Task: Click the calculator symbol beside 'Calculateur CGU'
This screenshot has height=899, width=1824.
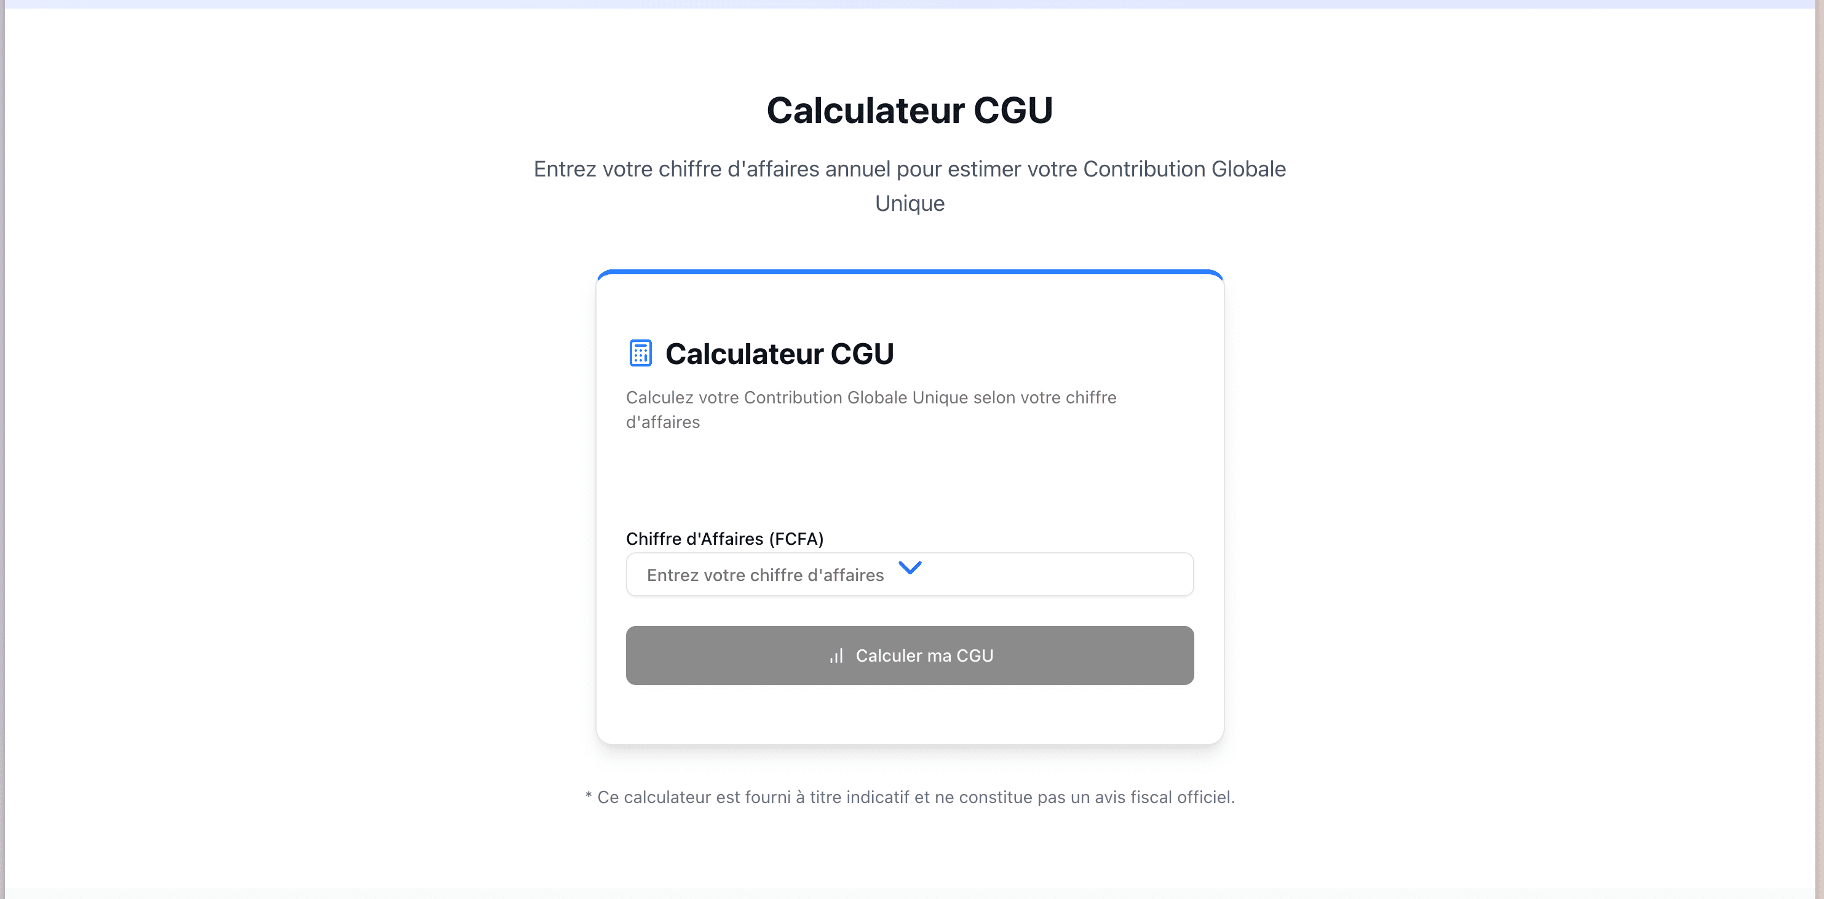Action: 640,352
